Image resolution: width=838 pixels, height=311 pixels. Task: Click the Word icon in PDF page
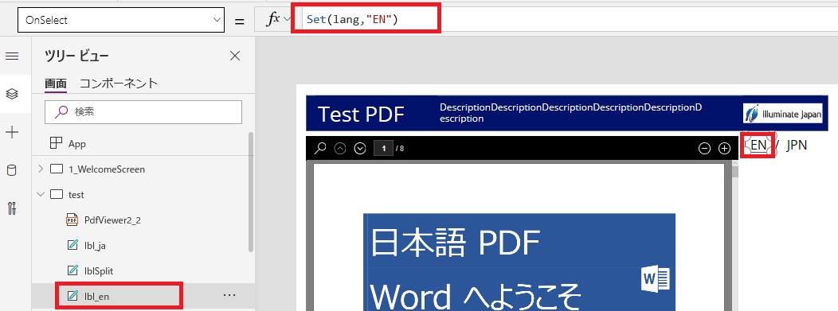point(656,279)
